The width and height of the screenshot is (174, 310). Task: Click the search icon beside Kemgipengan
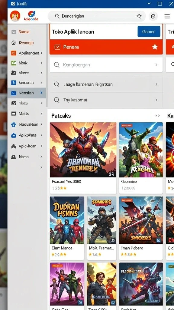57,65
